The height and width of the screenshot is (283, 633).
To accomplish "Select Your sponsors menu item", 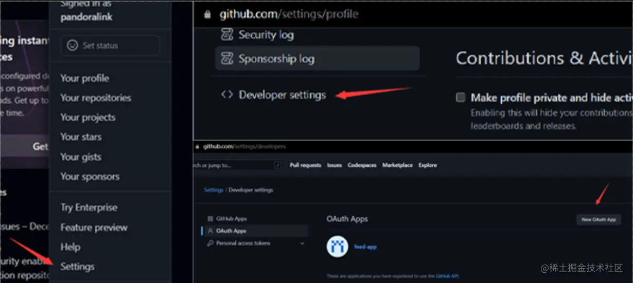I will coord(90,176).
